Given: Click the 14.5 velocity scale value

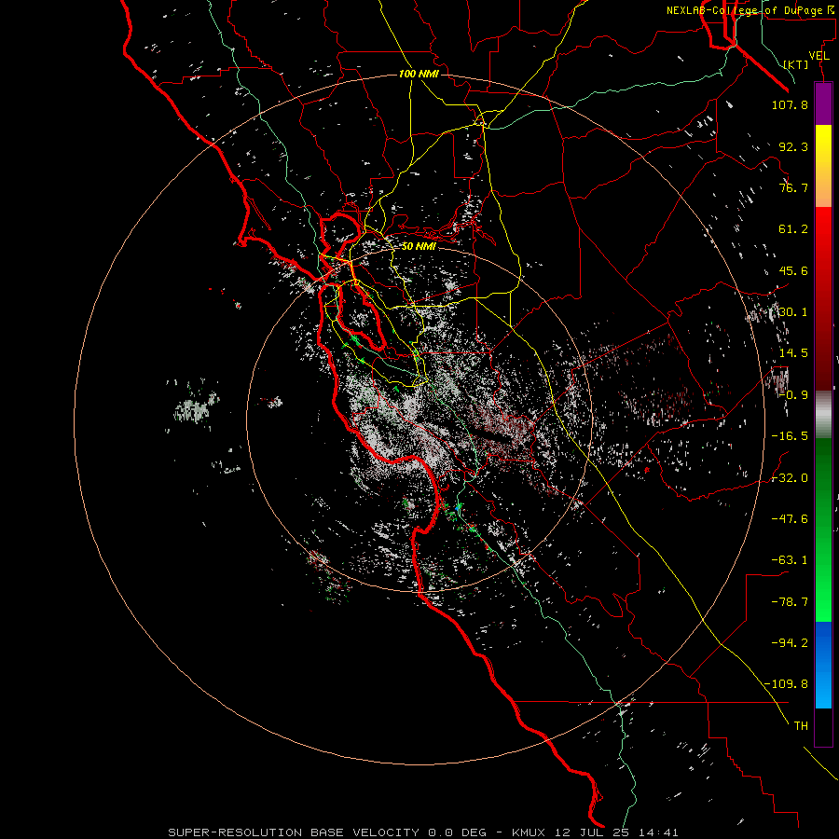Looking at the screenshot, I should 793,353.
